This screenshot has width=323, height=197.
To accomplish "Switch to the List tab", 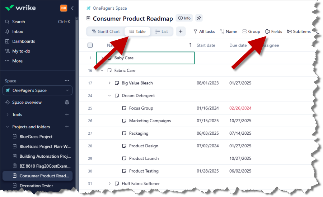I will 161,31.
